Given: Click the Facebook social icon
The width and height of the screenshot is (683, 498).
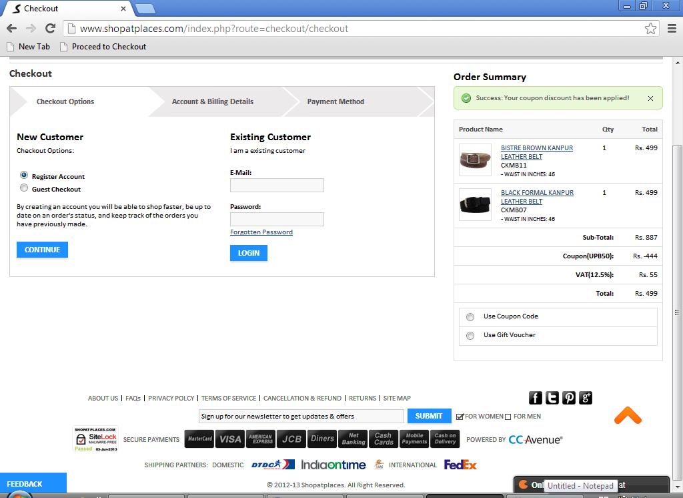Looking at the screenshot, I should click(x=535, y=398).
